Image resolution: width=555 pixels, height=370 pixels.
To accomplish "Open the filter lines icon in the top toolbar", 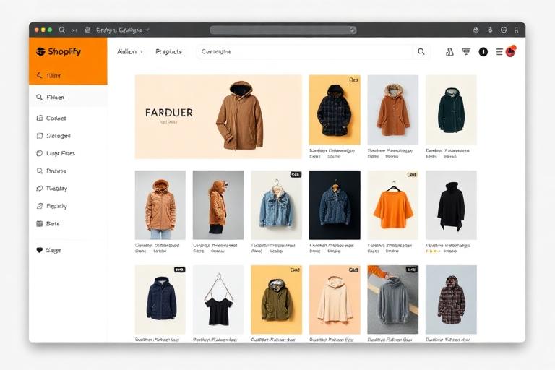I will pos(466,52).
